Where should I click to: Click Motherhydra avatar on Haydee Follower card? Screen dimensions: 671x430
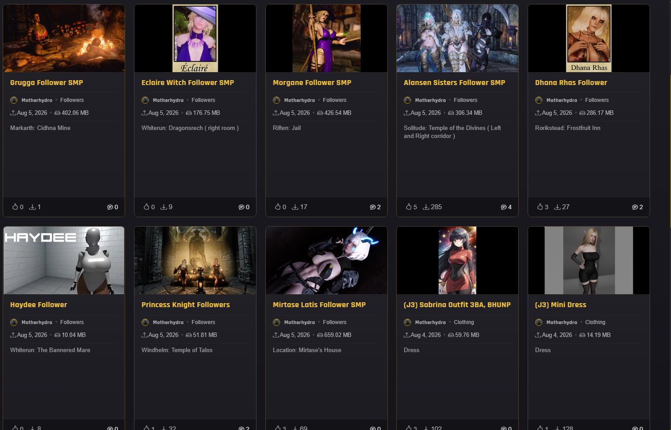tap(14, 322)
